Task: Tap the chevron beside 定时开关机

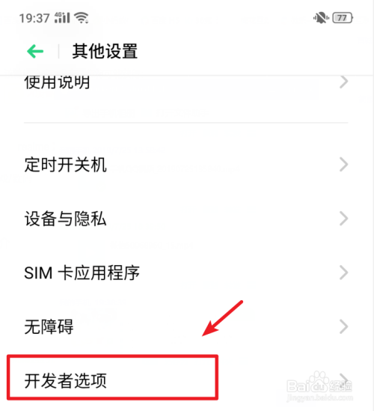Action: 344,165
